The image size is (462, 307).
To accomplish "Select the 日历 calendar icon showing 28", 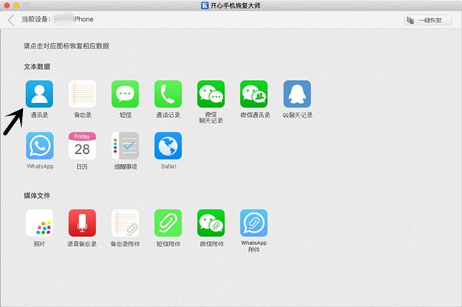I will [82, 145].
